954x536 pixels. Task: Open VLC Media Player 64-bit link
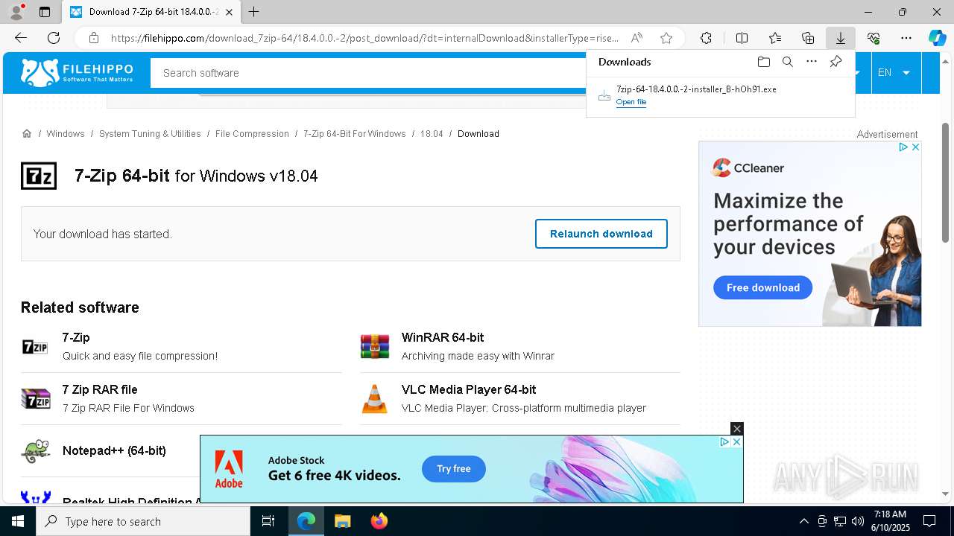469,389
